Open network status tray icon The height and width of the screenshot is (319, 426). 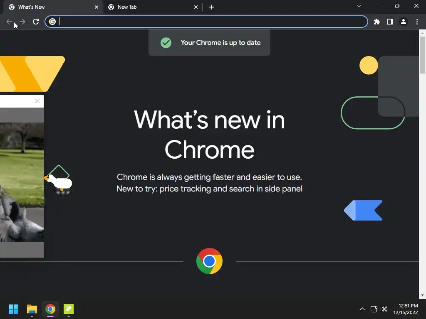click(374, 309)
